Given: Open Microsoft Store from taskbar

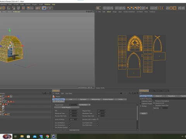Looking at the screenshot, I should tap(28, 136).
